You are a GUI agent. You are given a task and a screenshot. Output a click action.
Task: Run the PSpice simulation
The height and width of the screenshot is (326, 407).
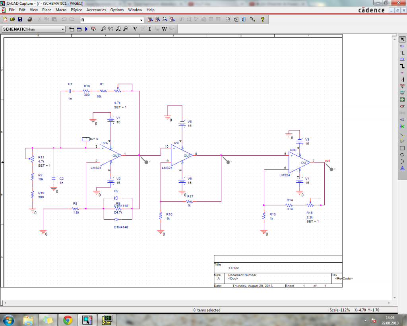86,29
